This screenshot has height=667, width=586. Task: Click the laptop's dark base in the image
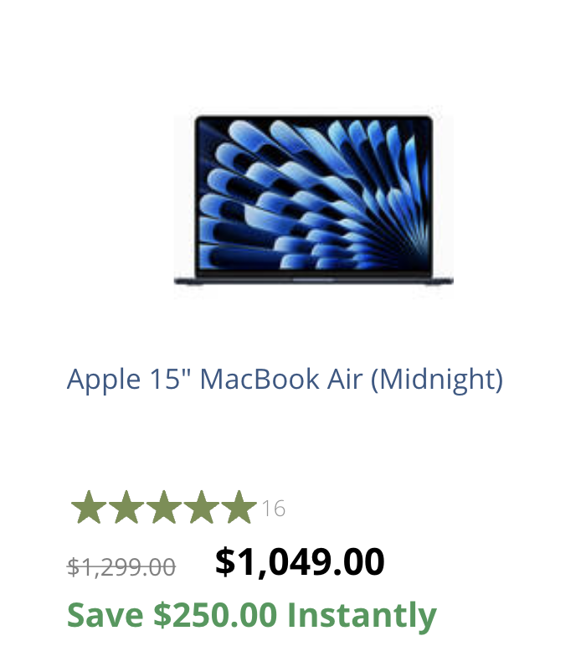pos(314,280)
